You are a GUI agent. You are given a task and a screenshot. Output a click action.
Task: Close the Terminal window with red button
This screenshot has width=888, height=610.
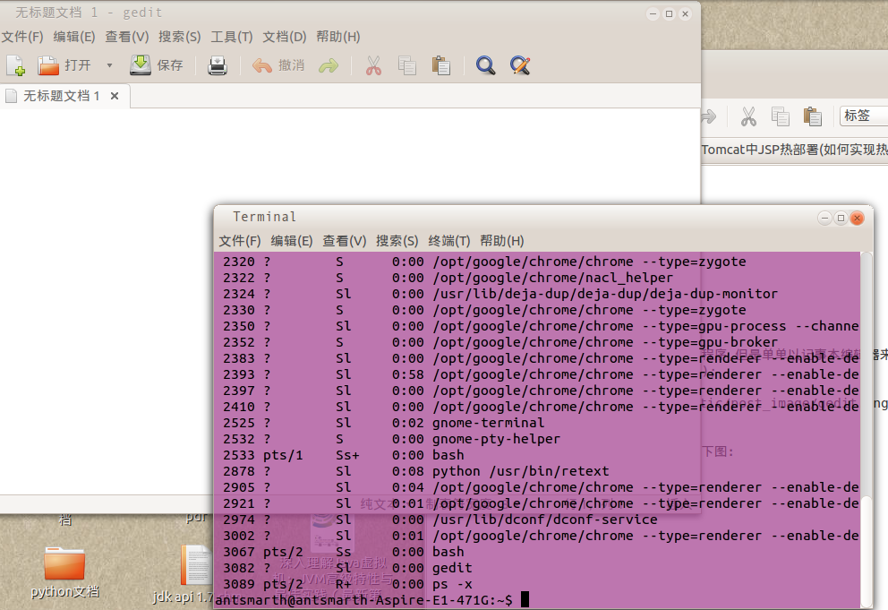click(858, 219)
